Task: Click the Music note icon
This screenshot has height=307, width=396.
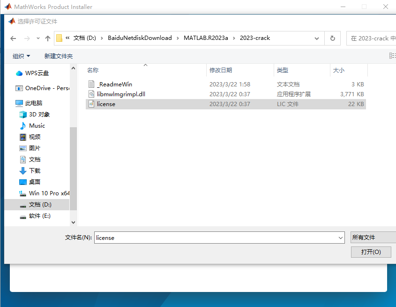Action: 23,126
